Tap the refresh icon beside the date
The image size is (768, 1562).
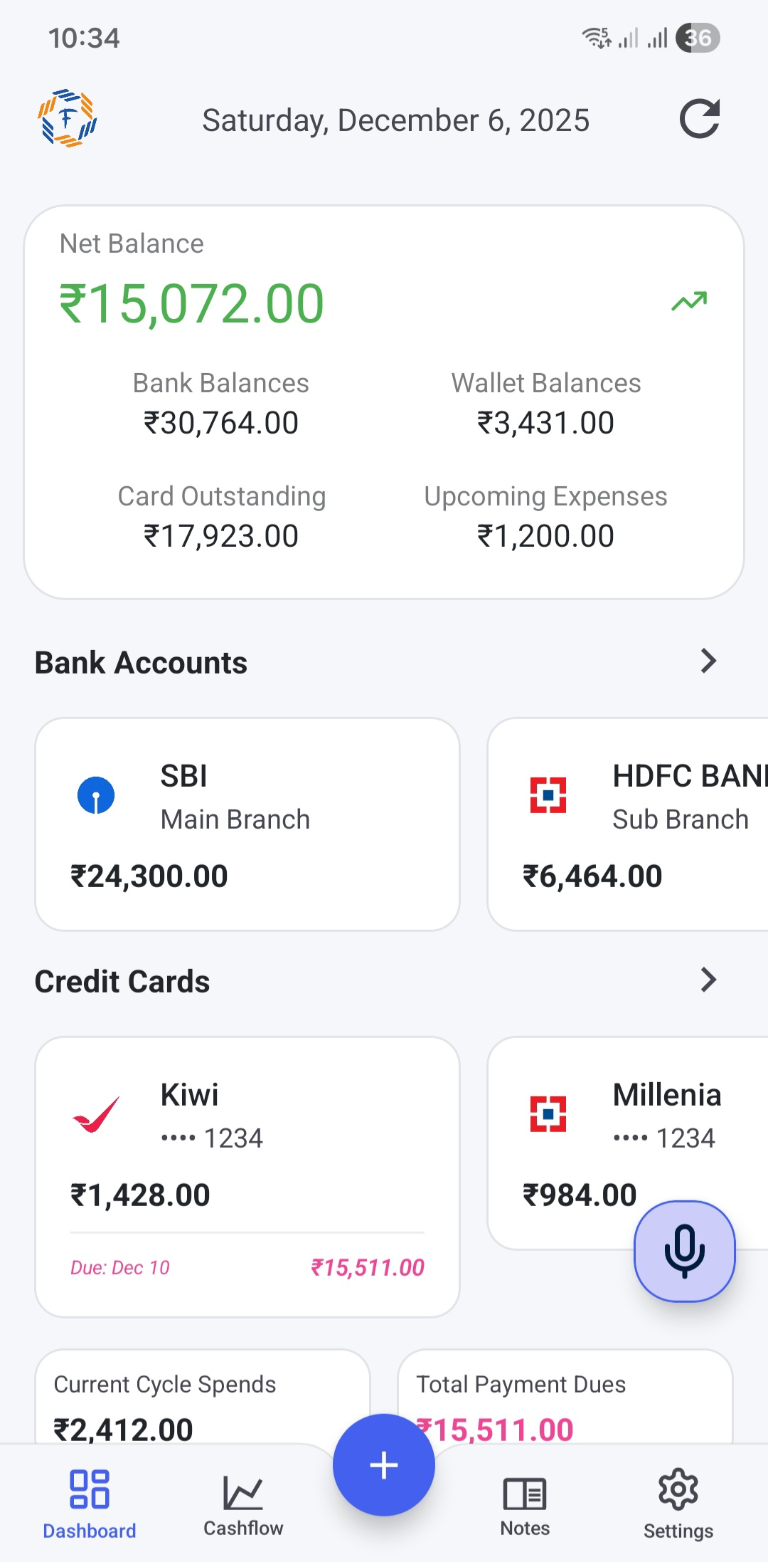click(x=700, y=118)
